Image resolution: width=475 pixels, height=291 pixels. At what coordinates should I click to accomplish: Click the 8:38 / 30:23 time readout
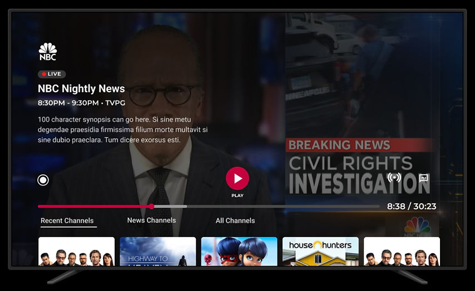coord(412,206)
